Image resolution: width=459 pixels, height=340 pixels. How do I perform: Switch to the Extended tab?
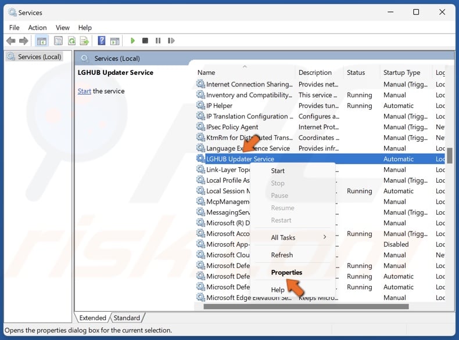click(x=92, y=318)
